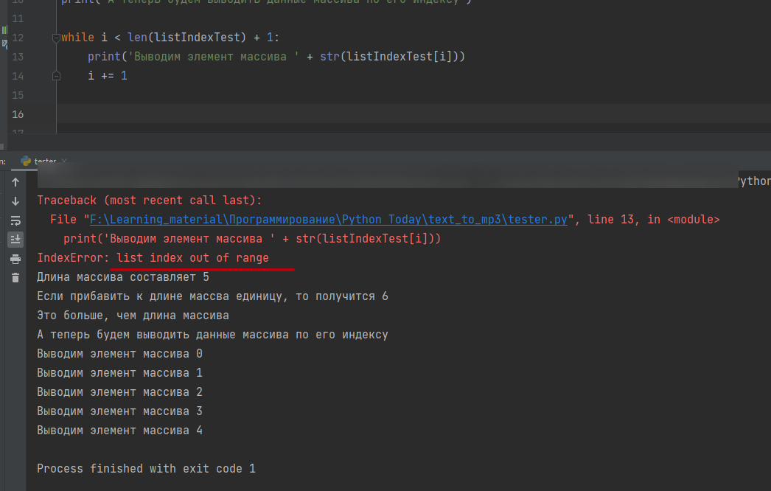Click the IndexError message in console
Viewport: 771px width, 491px height.
tap(153, 258)
